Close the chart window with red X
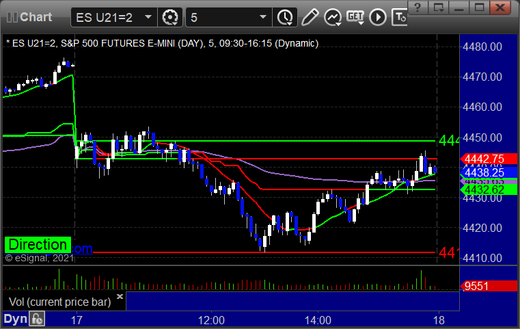 pos(500,8)
